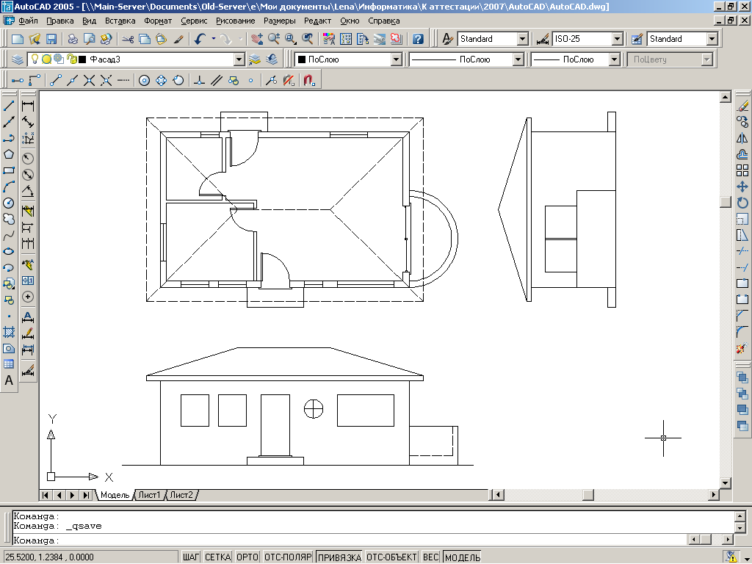Screen dimensions: 752x564
Task: Open the Правка menu
Action: coord(60,21)
